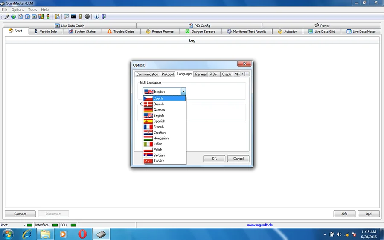This screenshot has width=384, height=240.
Task: Click the Windows Start orb
Action: pyautogui.click(x=8, y=234)
